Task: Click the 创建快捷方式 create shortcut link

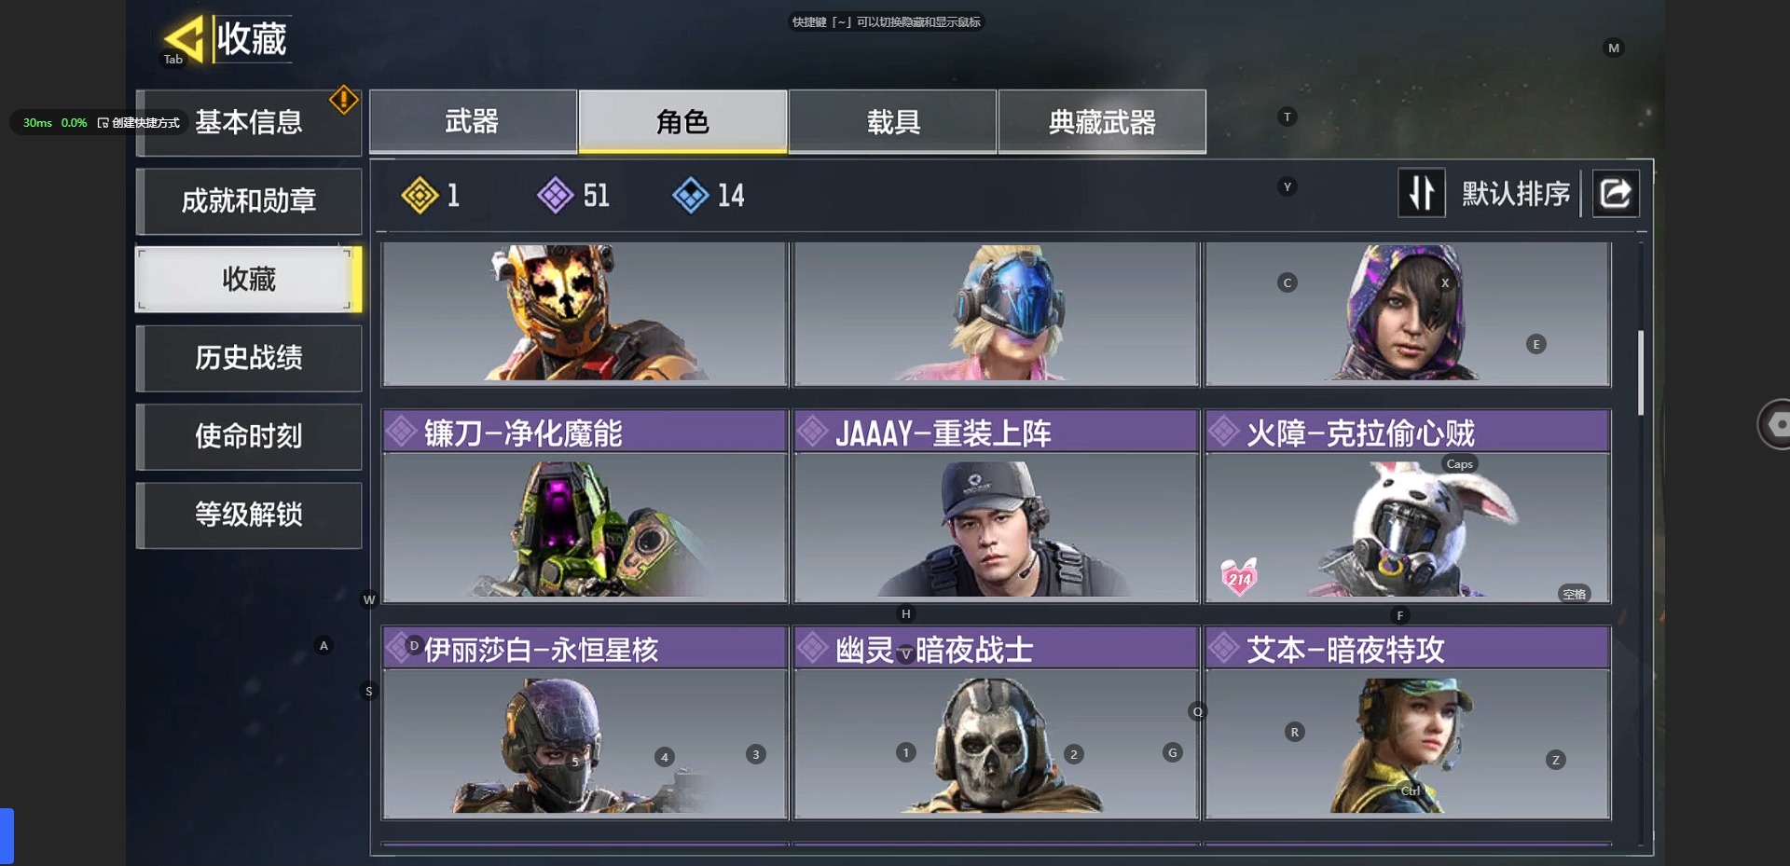Action: click(139, 123)
